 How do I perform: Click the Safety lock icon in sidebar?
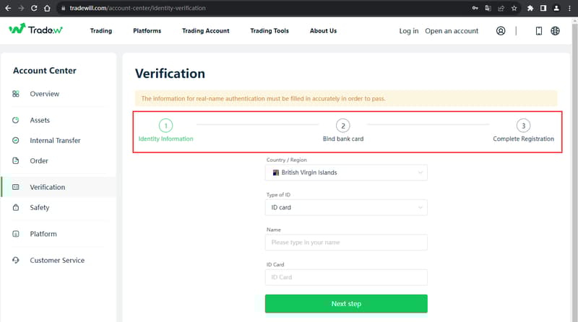point(16,208)
